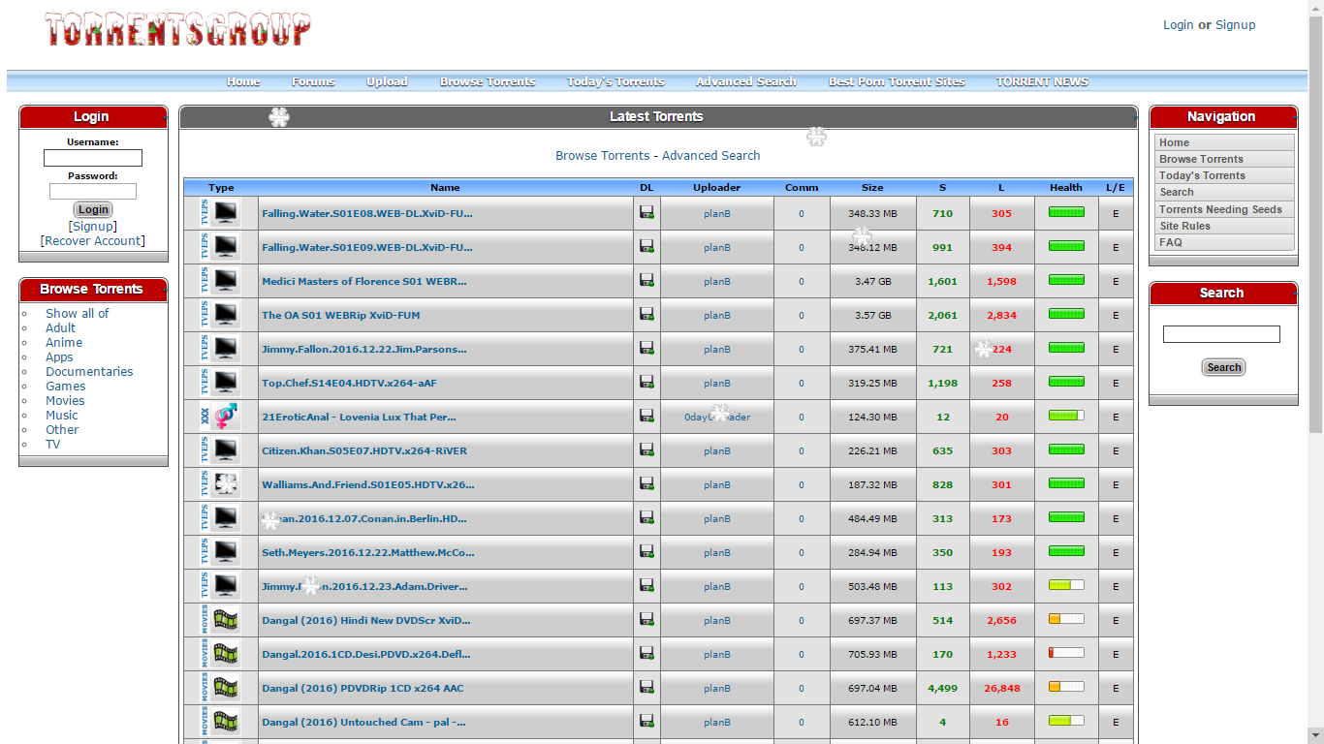Download Dangal Untouched Cam torrent icon

[646, 722]
